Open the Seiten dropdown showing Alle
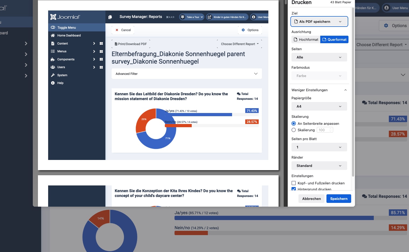 coord(319,57)
